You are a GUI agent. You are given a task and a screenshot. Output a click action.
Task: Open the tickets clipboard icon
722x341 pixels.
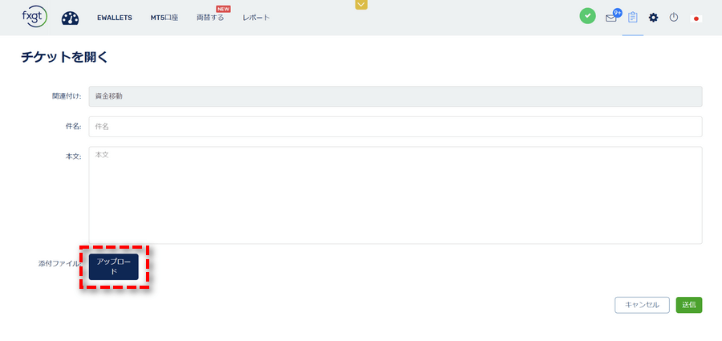633,18
